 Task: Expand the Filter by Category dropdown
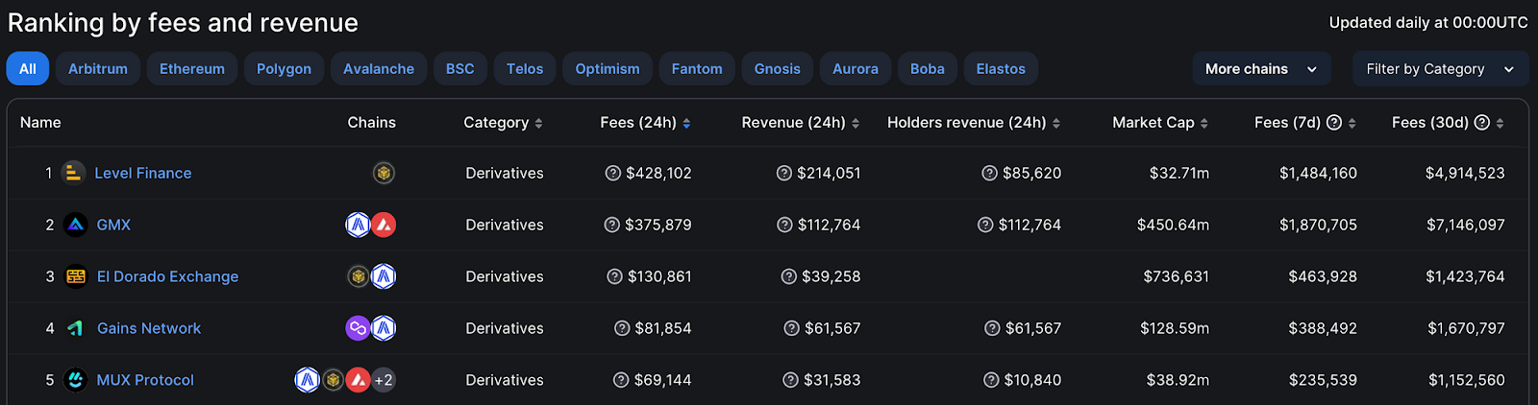click(1439, 69)
